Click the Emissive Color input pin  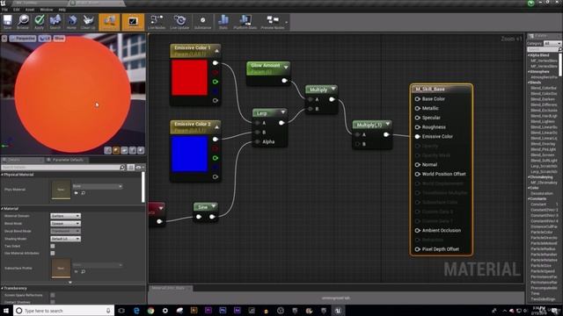point(418,137)
